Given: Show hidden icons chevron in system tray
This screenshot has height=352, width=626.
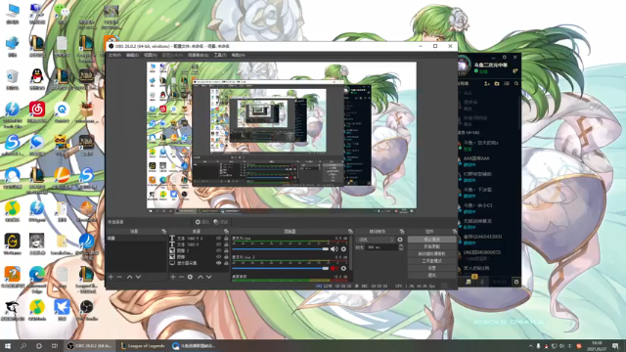Looking at the screenshot, I should (x=530, y=346).
